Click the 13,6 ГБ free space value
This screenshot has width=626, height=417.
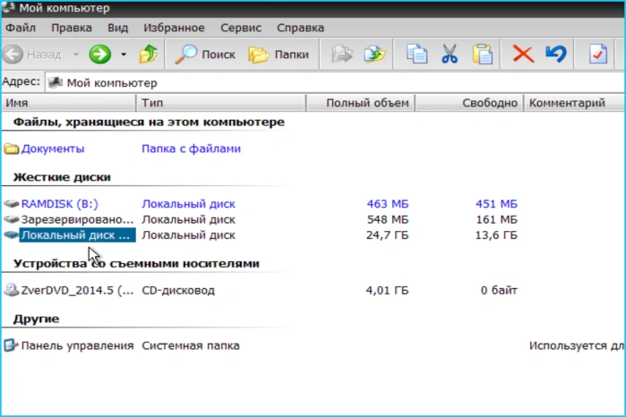[x=496, y=235]
